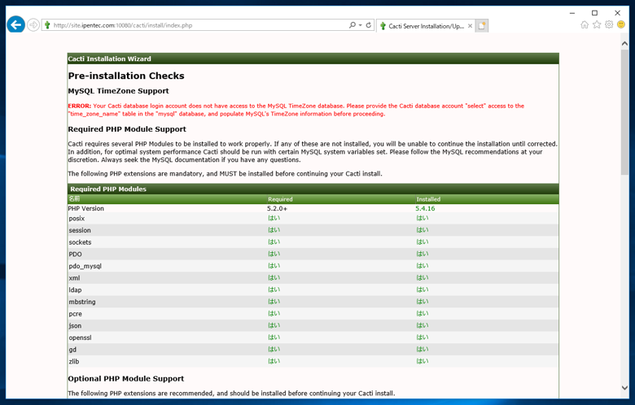Click the 'openssl' module name

(80, 337)
